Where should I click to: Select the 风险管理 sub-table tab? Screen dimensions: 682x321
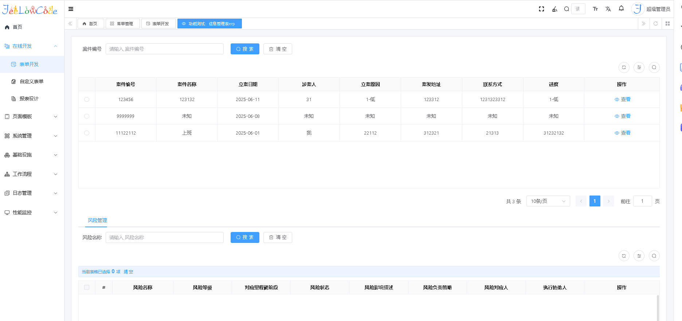pyautogui.click(x=97, y=220)
